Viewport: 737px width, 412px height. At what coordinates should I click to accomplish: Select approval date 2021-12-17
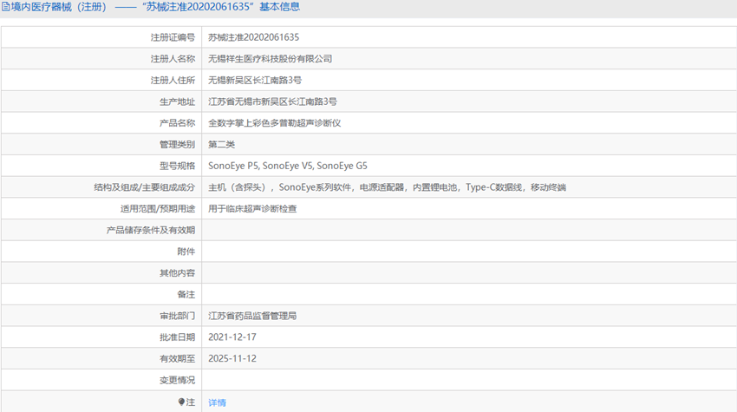point(232,337)
